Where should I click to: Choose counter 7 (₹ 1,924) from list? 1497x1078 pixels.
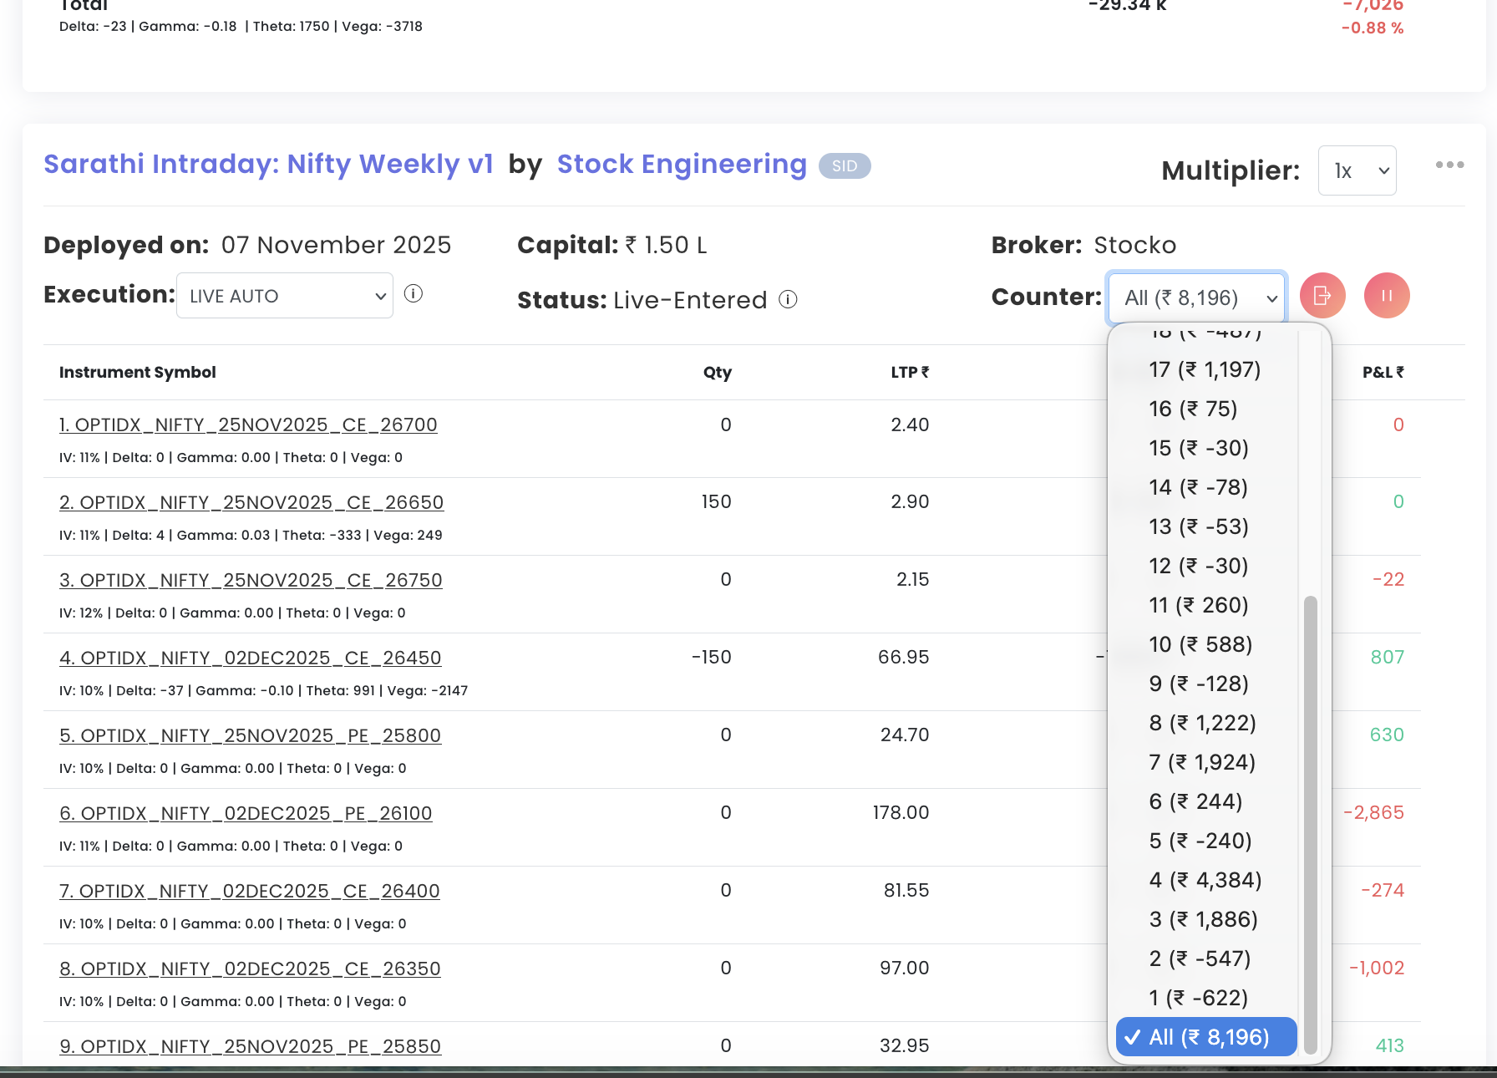[x=1201, y=762]
